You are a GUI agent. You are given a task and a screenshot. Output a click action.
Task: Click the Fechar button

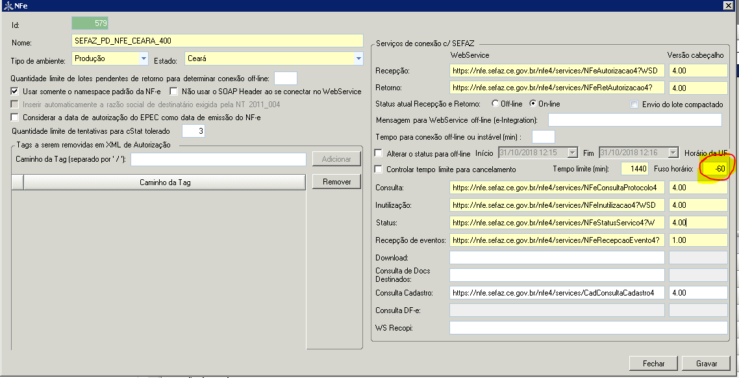click(653, 363)
